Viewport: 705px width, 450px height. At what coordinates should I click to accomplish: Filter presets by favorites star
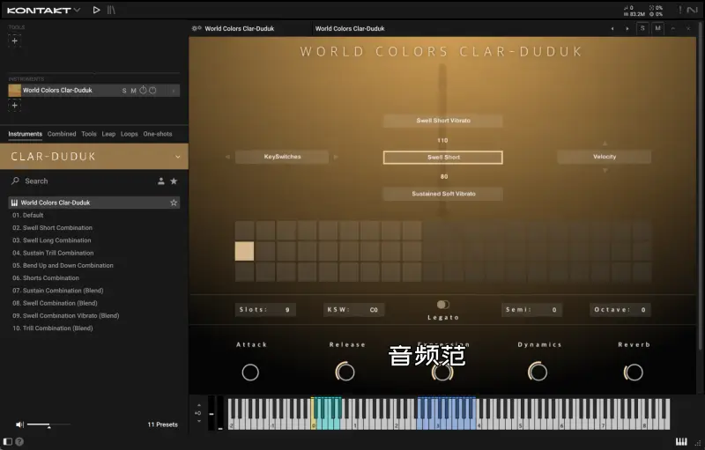click(x=174, y=181)
